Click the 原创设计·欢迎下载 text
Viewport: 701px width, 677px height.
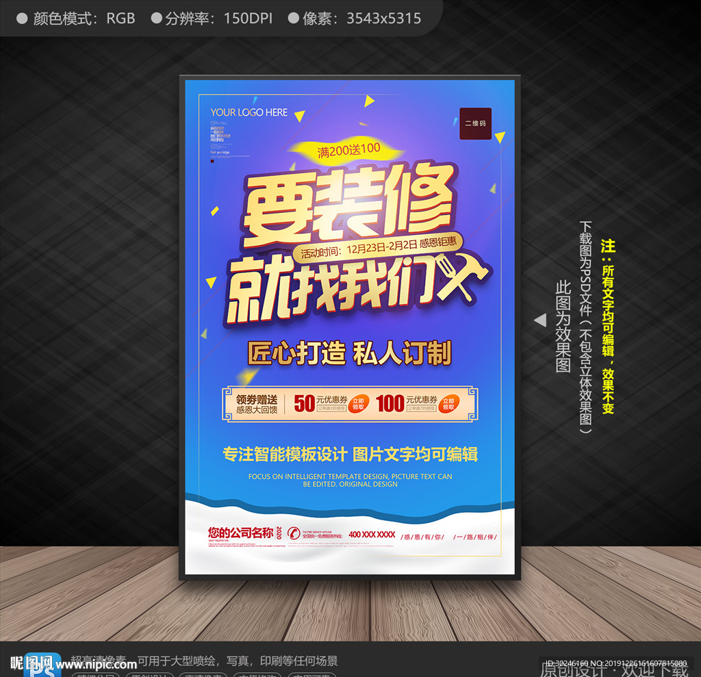click(614, 670)
